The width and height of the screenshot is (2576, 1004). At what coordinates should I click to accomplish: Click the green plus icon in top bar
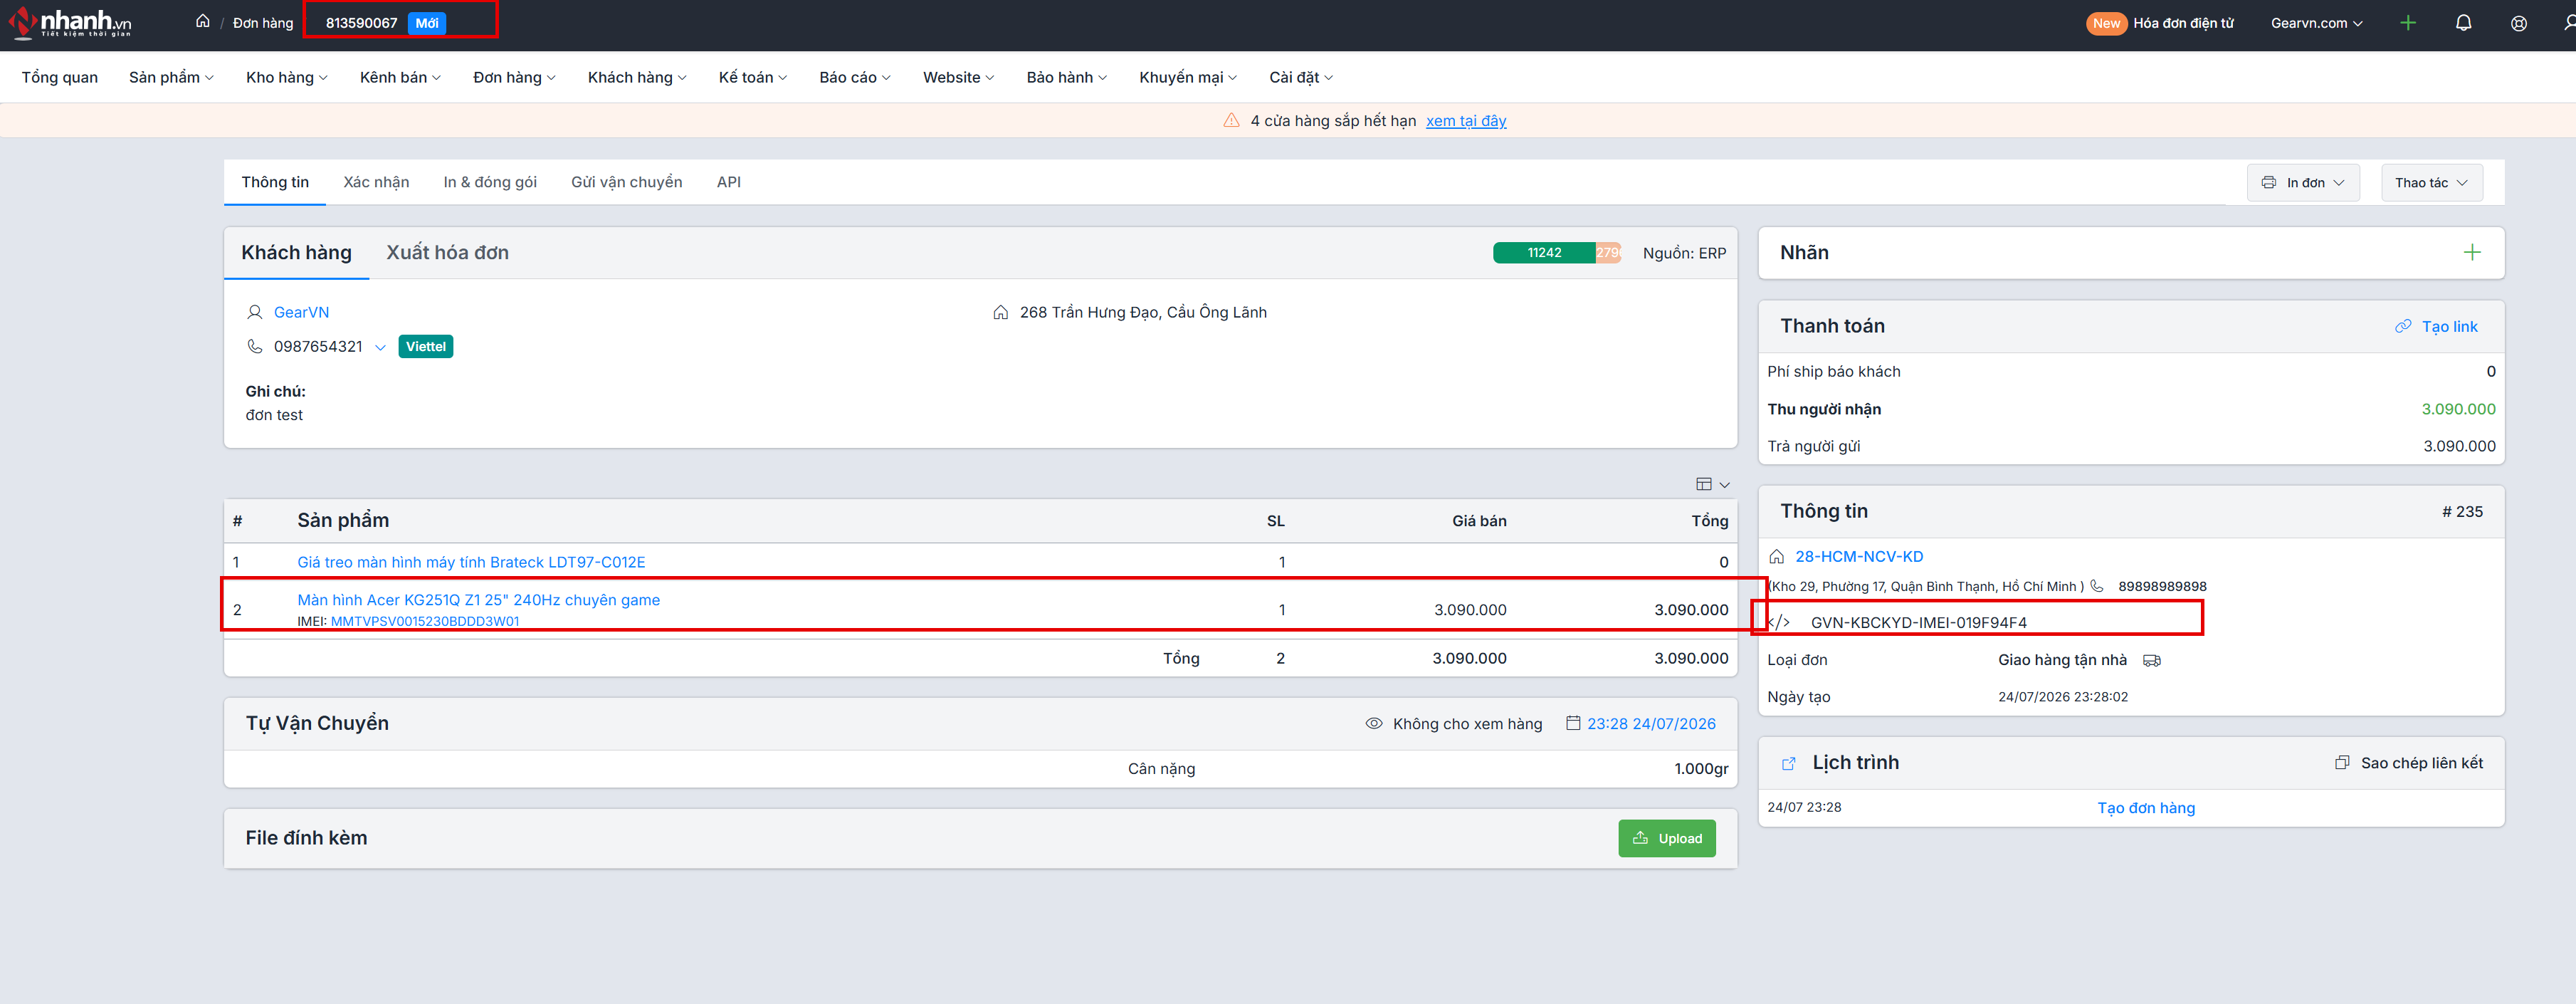click(2408, 23)
